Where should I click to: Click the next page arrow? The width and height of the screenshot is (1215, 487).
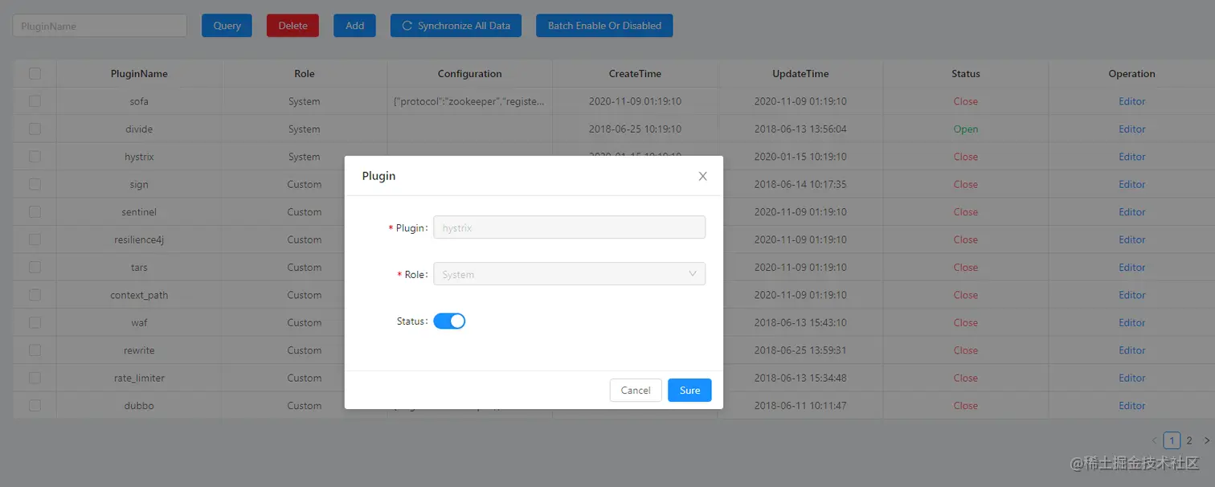(1206, 440)
